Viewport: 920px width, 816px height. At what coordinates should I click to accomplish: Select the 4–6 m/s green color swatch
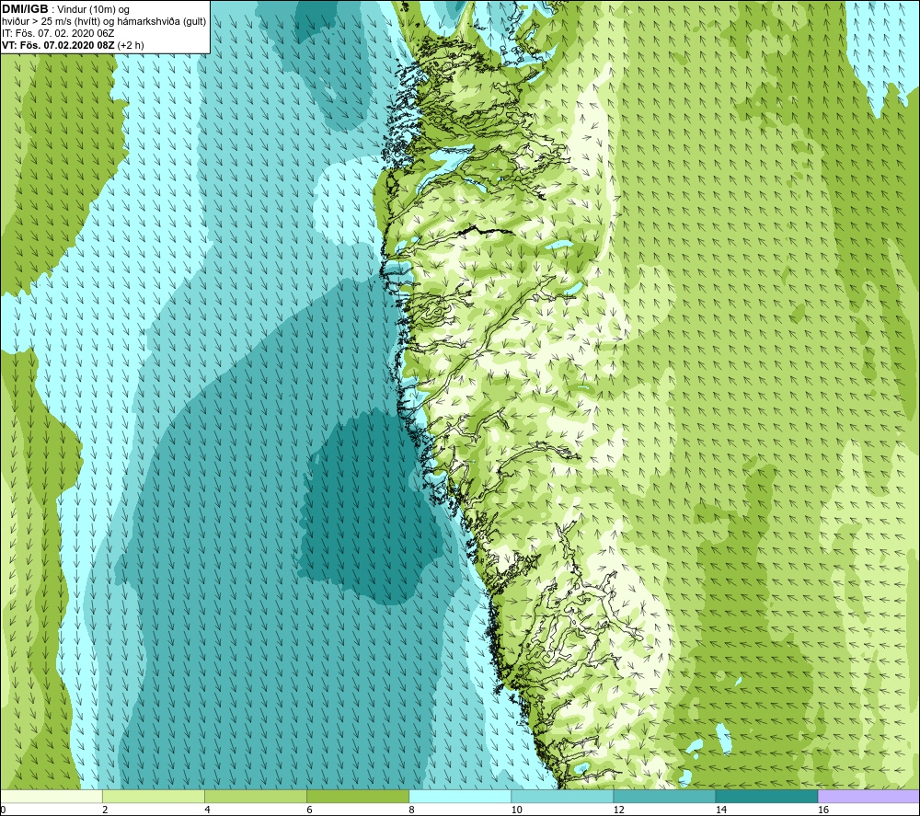(x=255, y=796)
